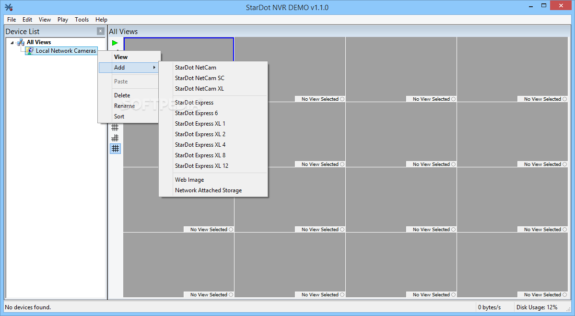Click the Local Network Cameras folder icon
Image resolution: width=575 pixels, height=316 pixels.
click(30, 51)
